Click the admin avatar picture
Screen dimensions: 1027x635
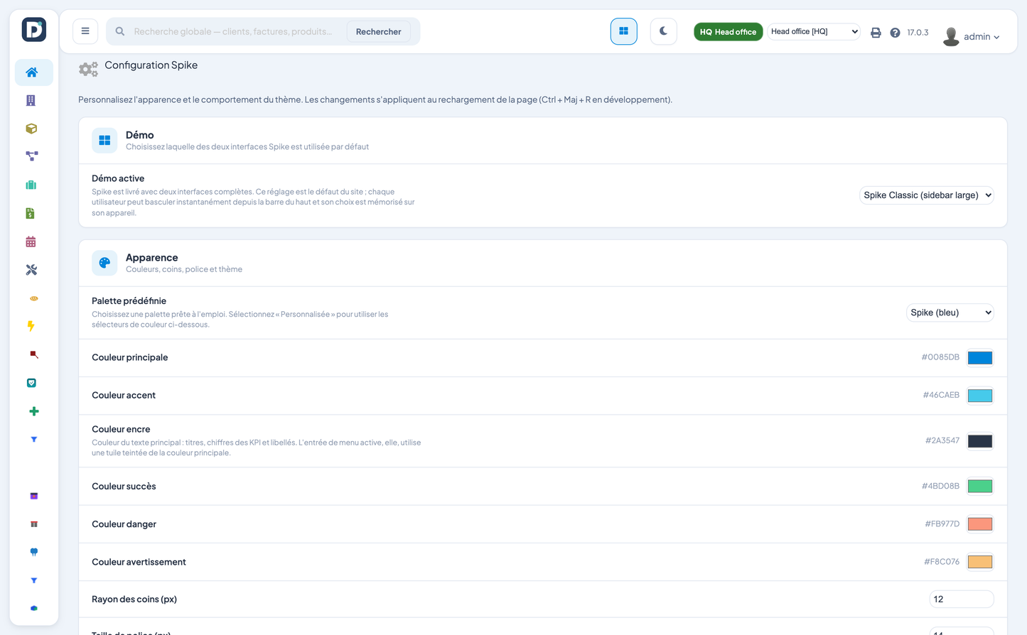pyautogui.click(x=951, y=36)
